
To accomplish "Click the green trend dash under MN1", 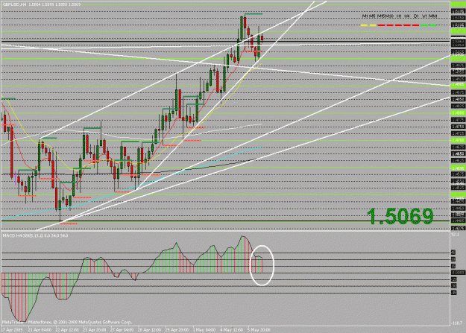I will (433, 25).
